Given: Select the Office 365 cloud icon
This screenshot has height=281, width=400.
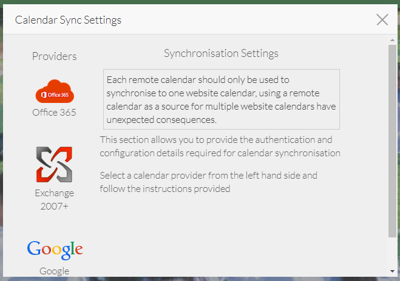Looking at the screenshot, I should pyautogui.click(x=55, y=92).
